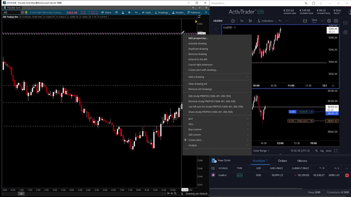Choose Remove drawing
Image resolution: width=351 pixels, height=197 pixels.
click(x=197, y=54)
